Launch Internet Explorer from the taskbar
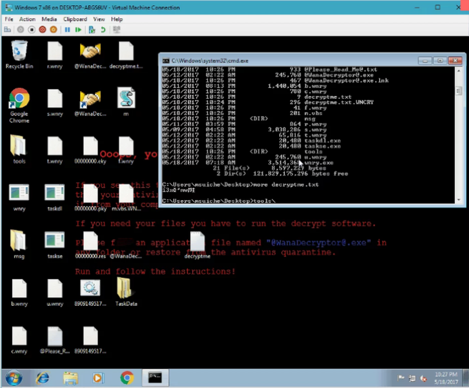The width and height of the screenshot is (469, 388). (42, 378)
